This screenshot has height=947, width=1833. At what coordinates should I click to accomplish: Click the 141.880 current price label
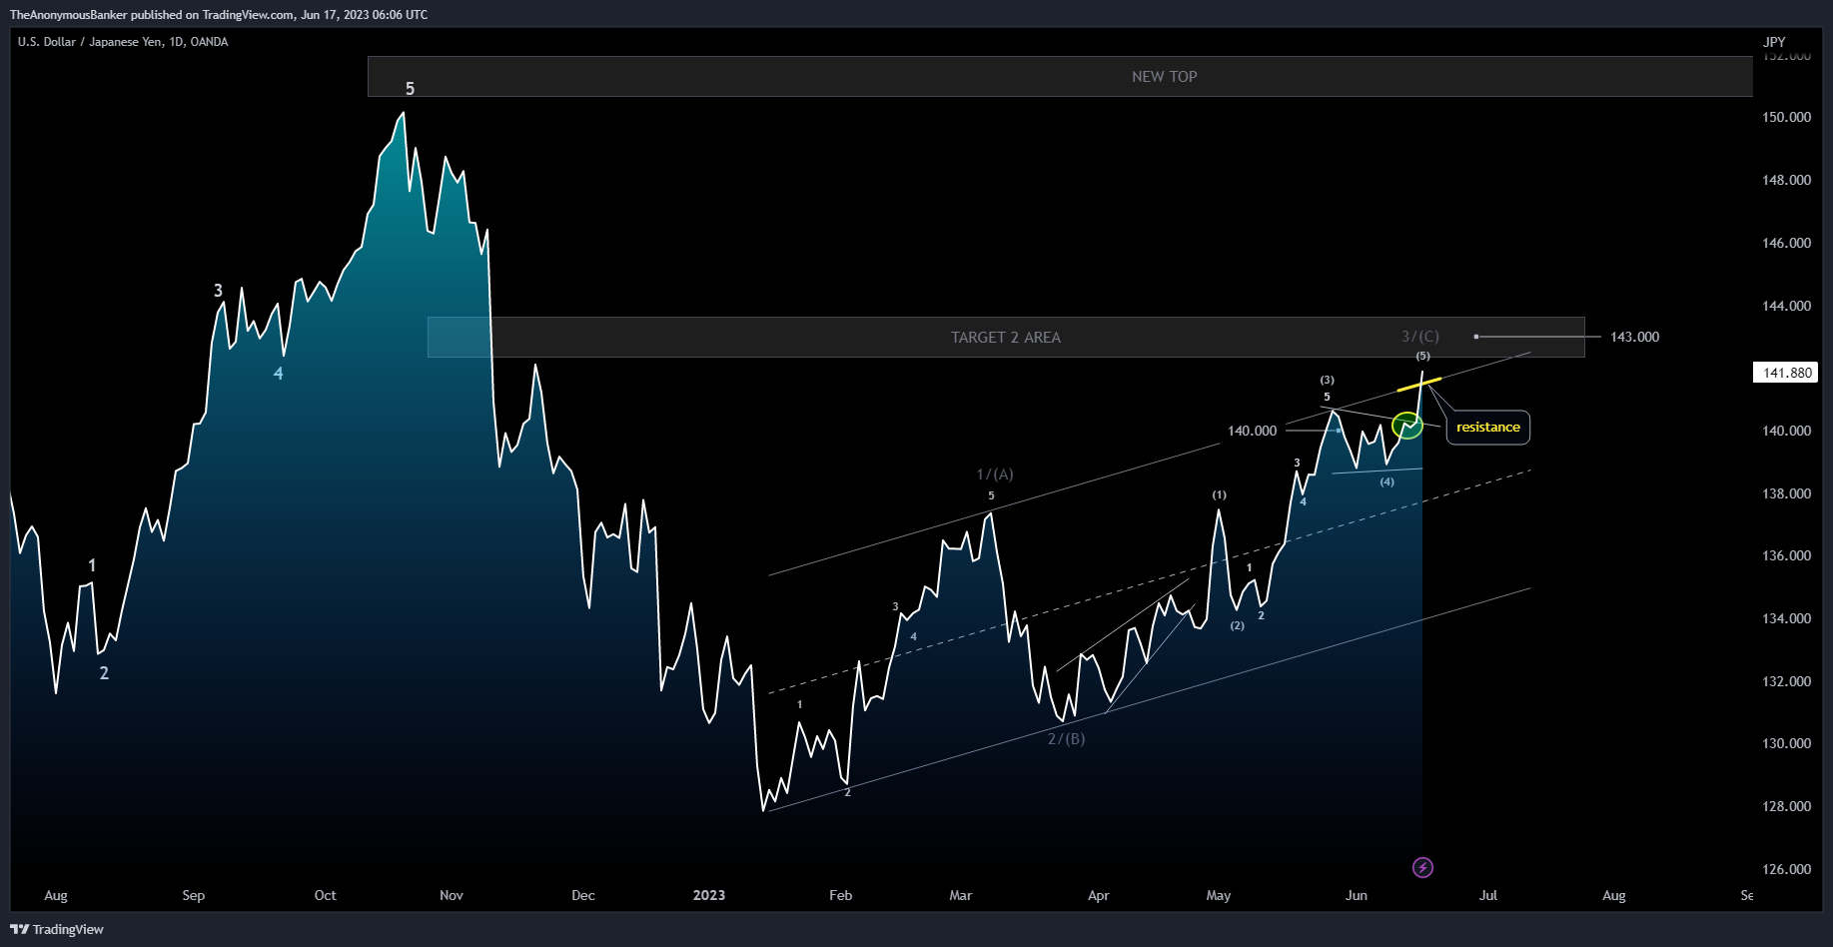[1786, 373]
